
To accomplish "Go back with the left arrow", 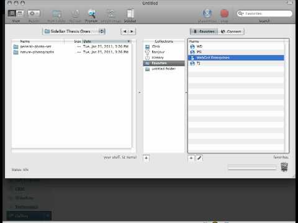I will 125,32.
